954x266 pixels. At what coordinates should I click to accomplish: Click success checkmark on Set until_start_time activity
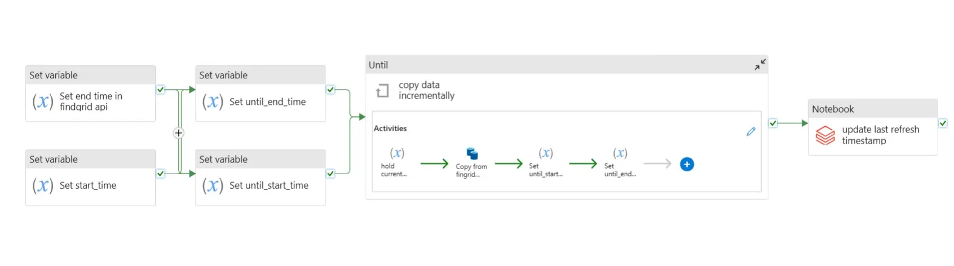pos(330,174)
